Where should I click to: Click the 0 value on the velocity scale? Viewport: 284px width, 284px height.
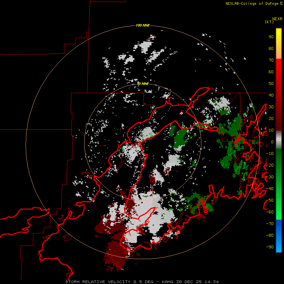[272, 142]
